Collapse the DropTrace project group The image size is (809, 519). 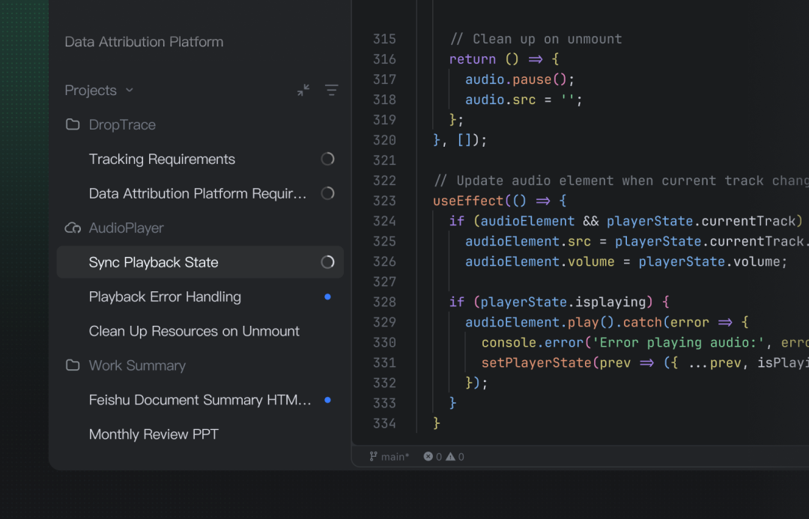point(122,124)
